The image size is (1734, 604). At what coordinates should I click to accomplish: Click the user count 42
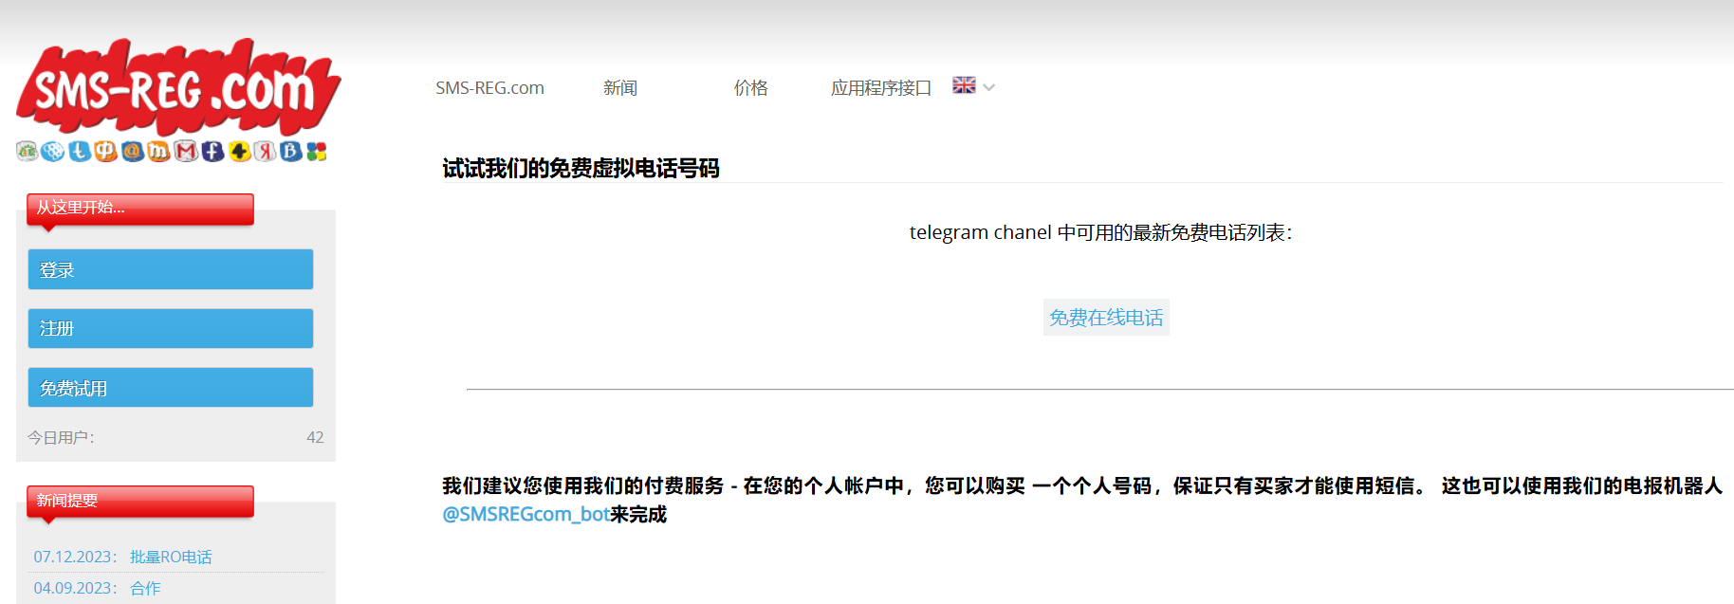[315, 437]
